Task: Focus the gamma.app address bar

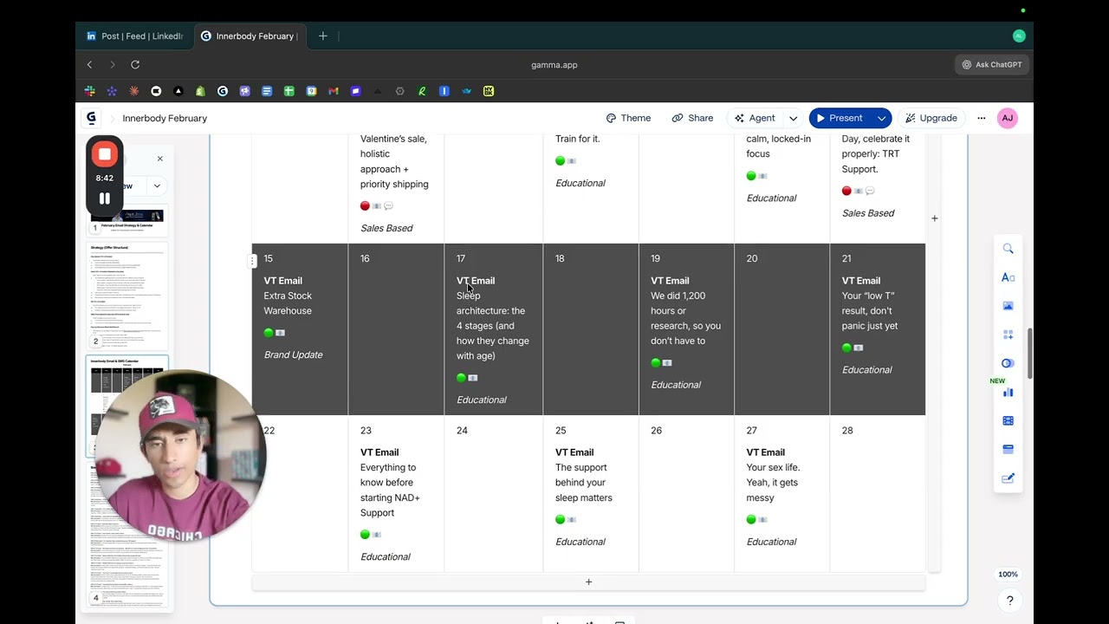Action: (x=554, y=65)
